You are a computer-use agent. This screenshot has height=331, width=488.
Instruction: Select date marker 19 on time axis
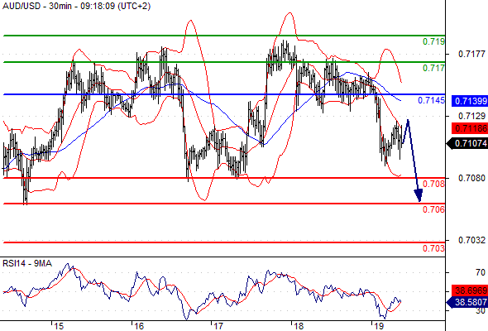[379, 326]
